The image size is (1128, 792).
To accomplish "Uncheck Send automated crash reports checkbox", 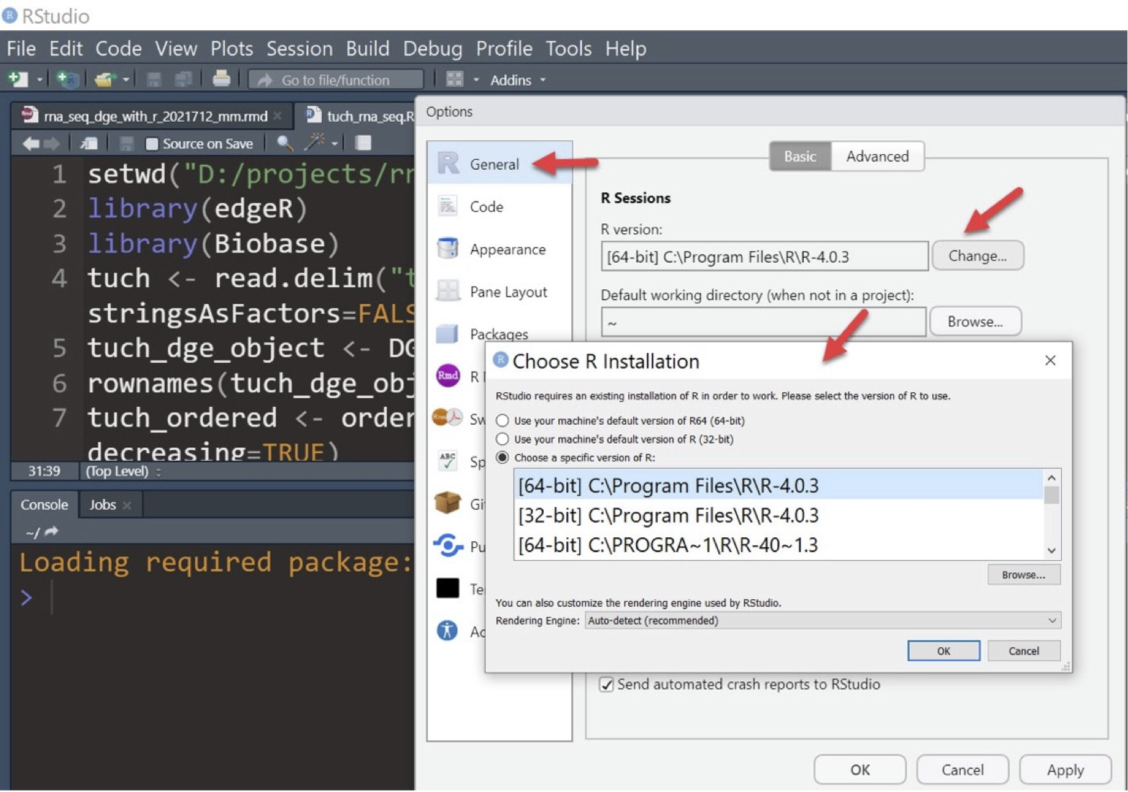I will coord(606,684).
